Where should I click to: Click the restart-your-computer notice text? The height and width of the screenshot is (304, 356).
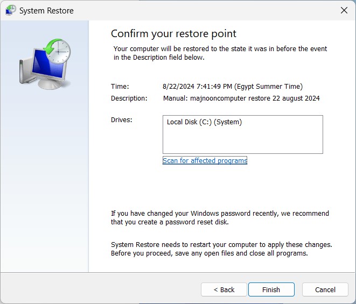tap(221, 249)
